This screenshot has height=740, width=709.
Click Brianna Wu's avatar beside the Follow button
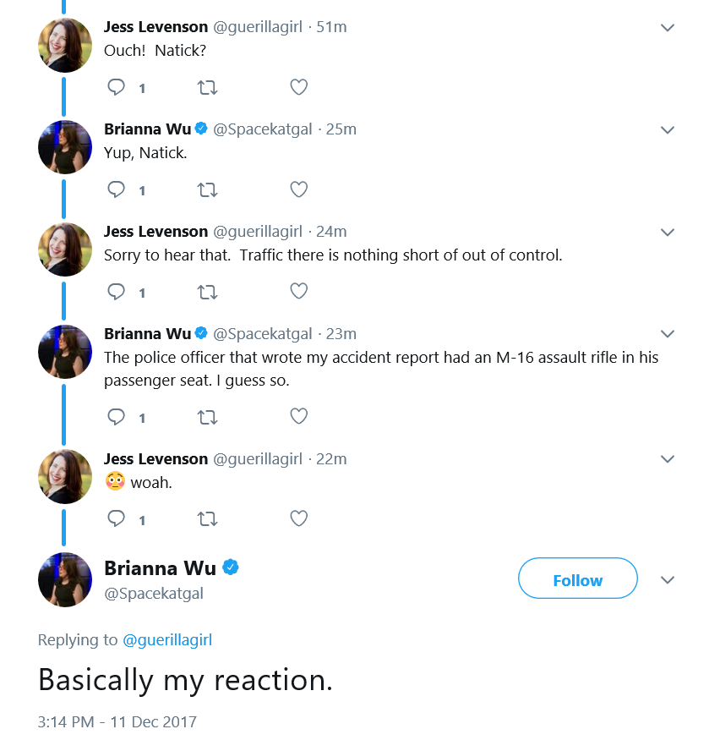(x=64, y=579)
